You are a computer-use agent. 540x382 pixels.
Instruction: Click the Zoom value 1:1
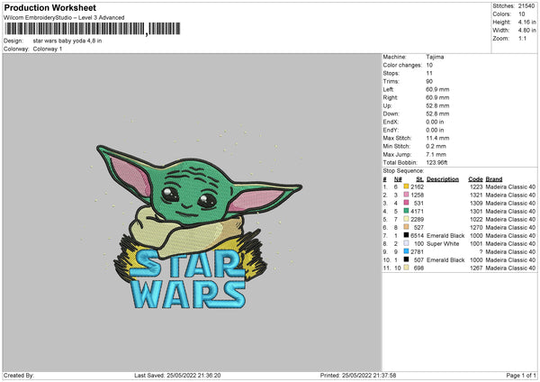(x=522, y=38)
